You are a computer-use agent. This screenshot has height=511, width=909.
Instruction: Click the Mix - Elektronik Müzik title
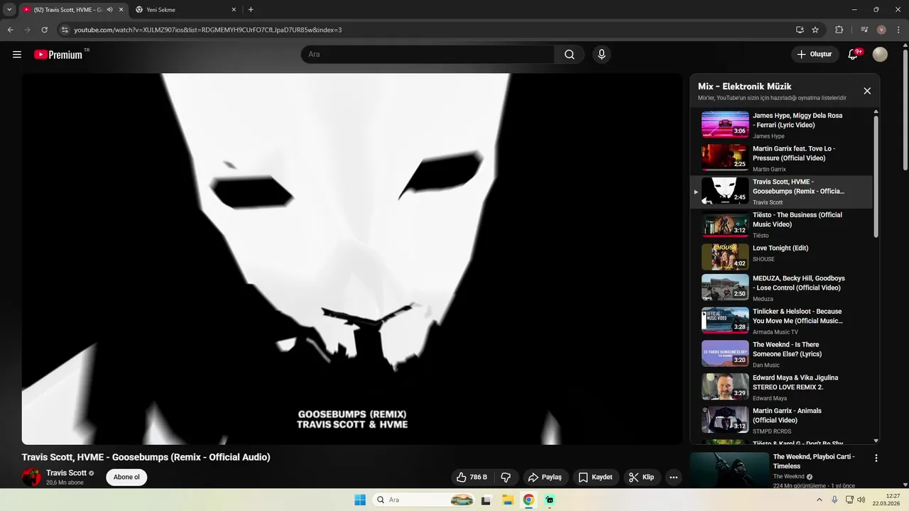coord(744,87)
